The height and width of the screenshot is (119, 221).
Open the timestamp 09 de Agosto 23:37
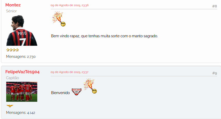[70, 72]
